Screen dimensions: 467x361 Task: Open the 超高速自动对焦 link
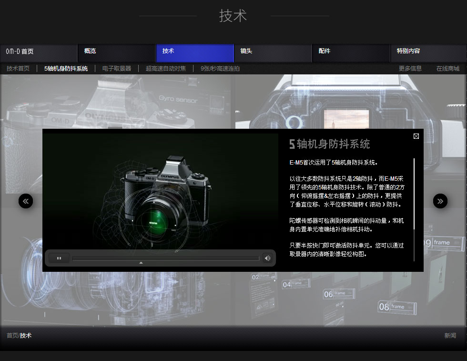166,69
